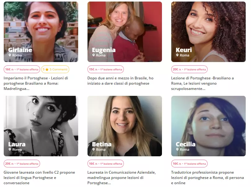Select Eugenia's 15€/h lesson offer badge
This screenshot has height=187, width=251.
105,69
